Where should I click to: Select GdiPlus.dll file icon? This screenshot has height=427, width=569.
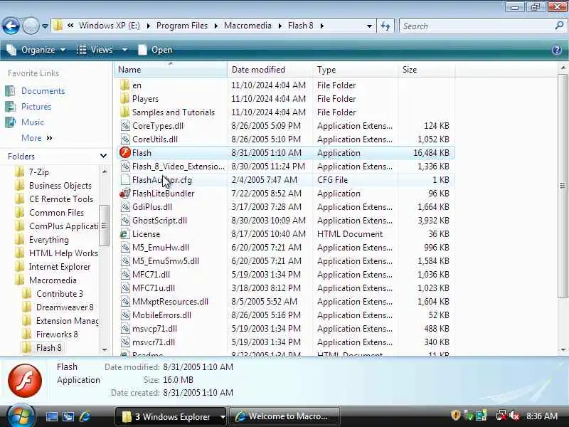tap(125, 206)
